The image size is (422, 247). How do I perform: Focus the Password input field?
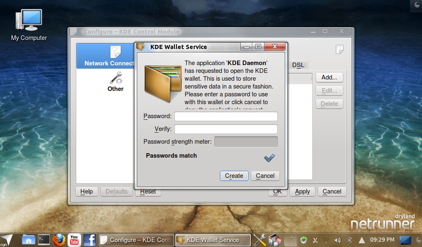pos(226,116)
